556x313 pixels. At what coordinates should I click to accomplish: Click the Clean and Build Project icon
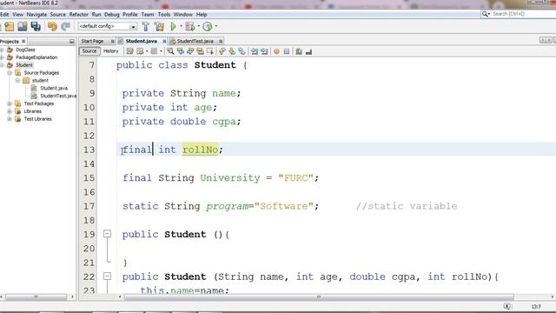159,27
